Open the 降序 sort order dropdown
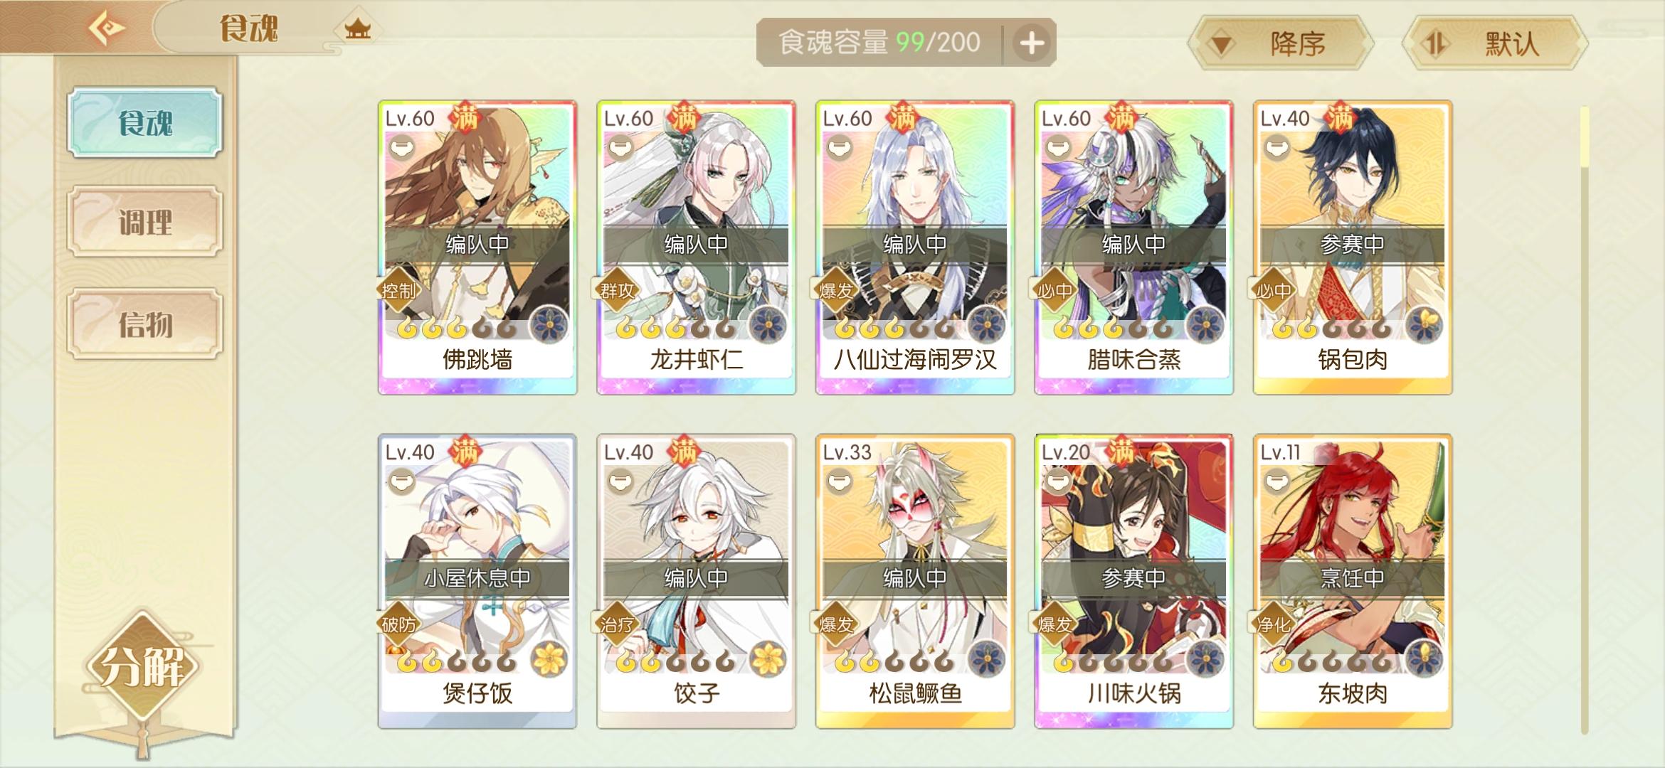This screenshot has width=1665, height=768. point(1280,44)
